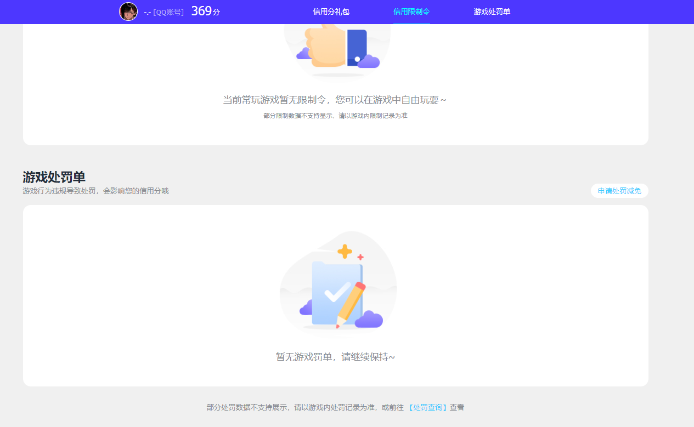Open the 【处罚查询】 link
The width and height of the screenshot is (694, 427).
coord(428,407)
